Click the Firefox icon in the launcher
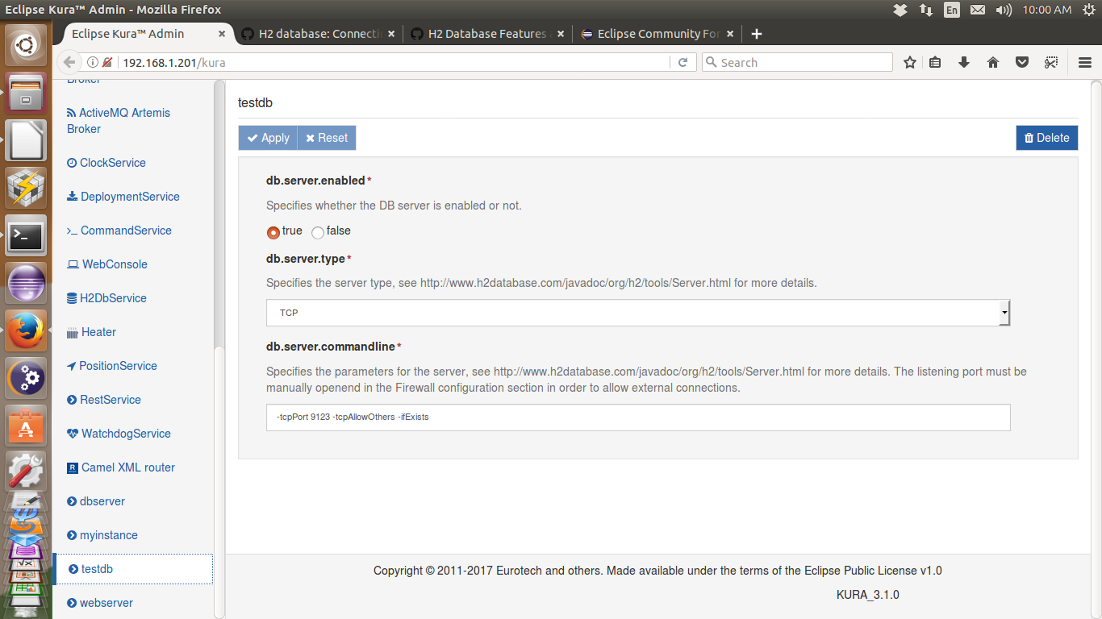The width and height of the screenshot is (1102, 619). coord(26,331)
